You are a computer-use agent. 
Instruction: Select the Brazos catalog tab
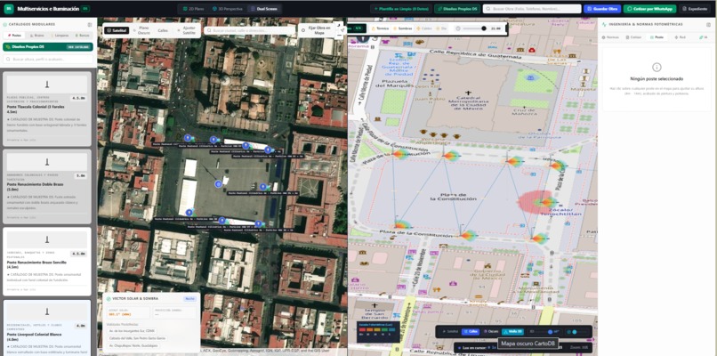tap(36, 36)
